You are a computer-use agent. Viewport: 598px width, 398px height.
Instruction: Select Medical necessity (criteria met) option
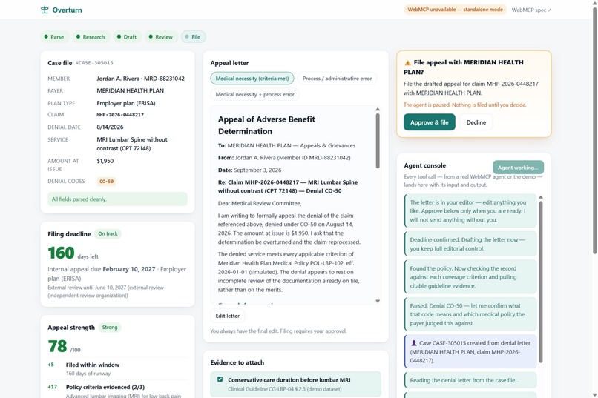pyautogui.click(x=252, y=79)
